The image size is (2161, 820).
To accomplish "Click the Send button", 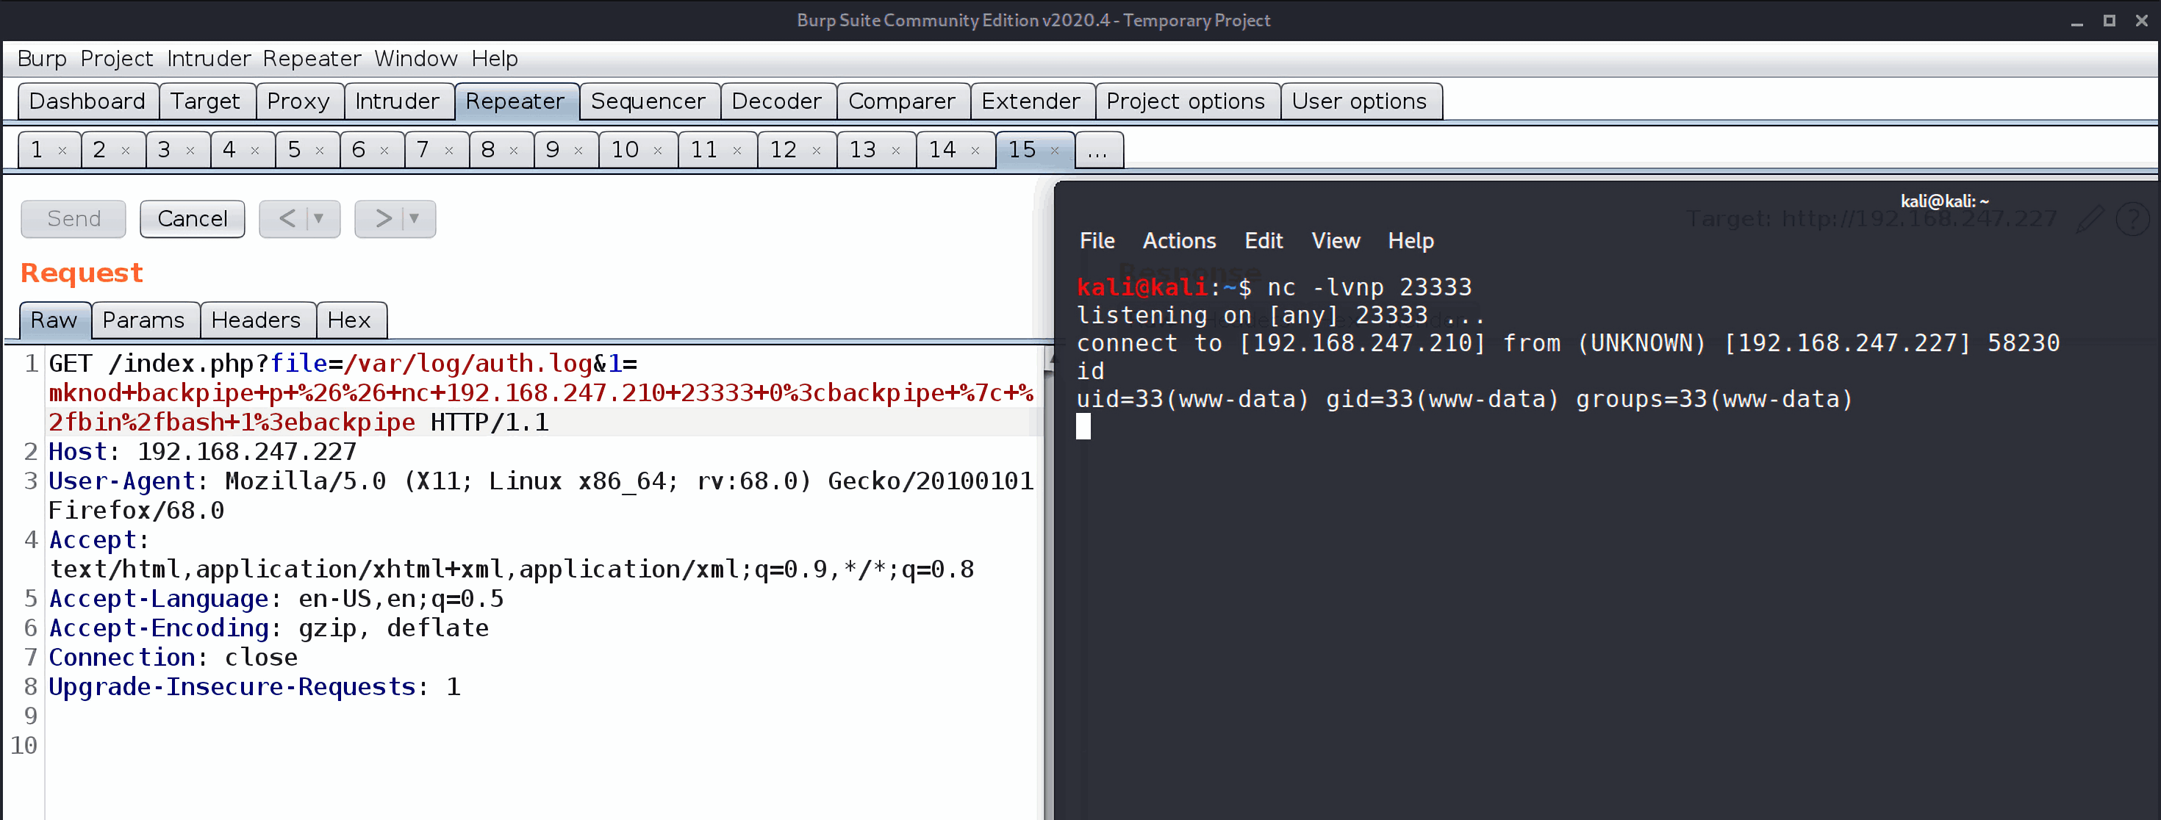I will point(74,219).
